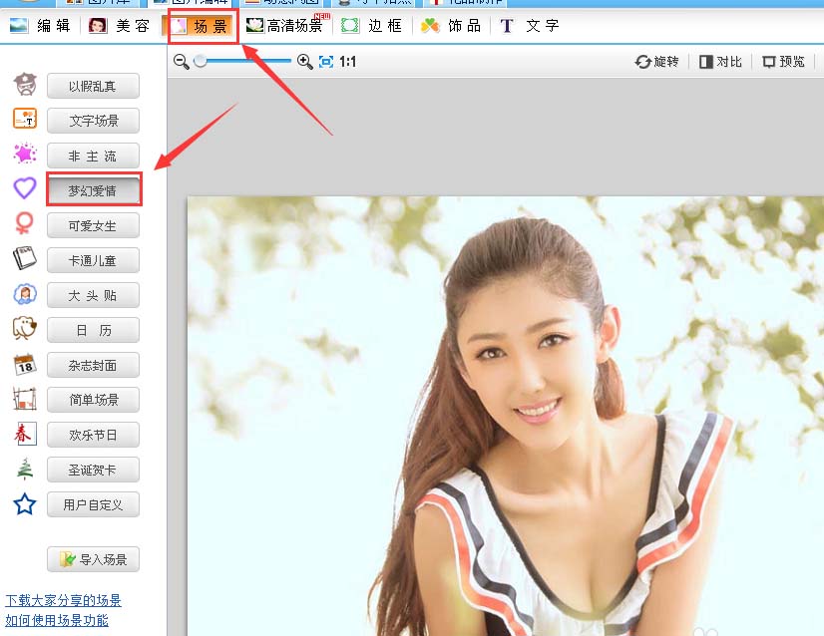Select the 文字场景 category
This screenshot has height=636, width=824.
coord(93,121)
